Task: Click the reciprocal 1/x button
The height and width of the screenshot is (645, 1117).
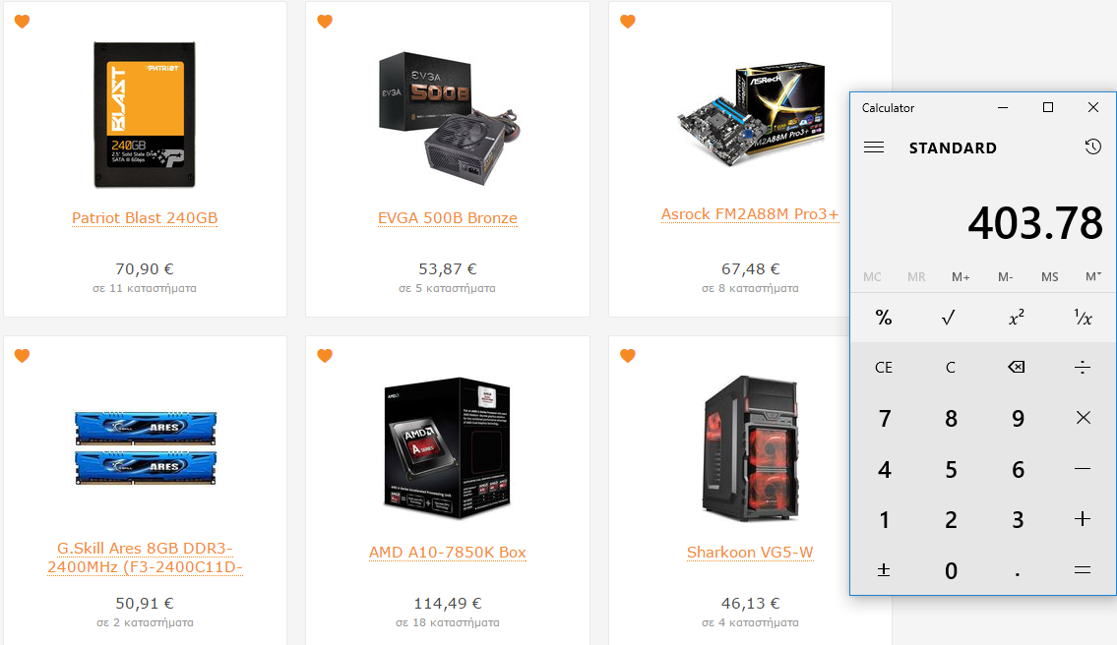Action: click(x=1083, y=318)
